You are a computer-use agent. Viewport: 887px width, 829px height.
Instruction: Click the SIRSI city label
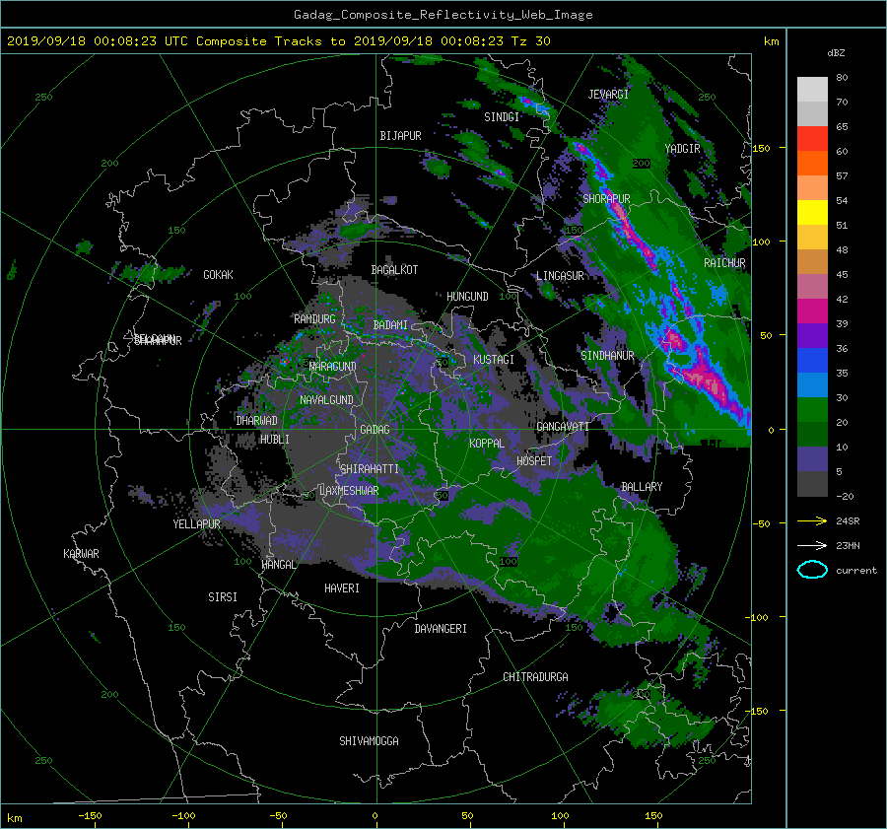(223, 597)
